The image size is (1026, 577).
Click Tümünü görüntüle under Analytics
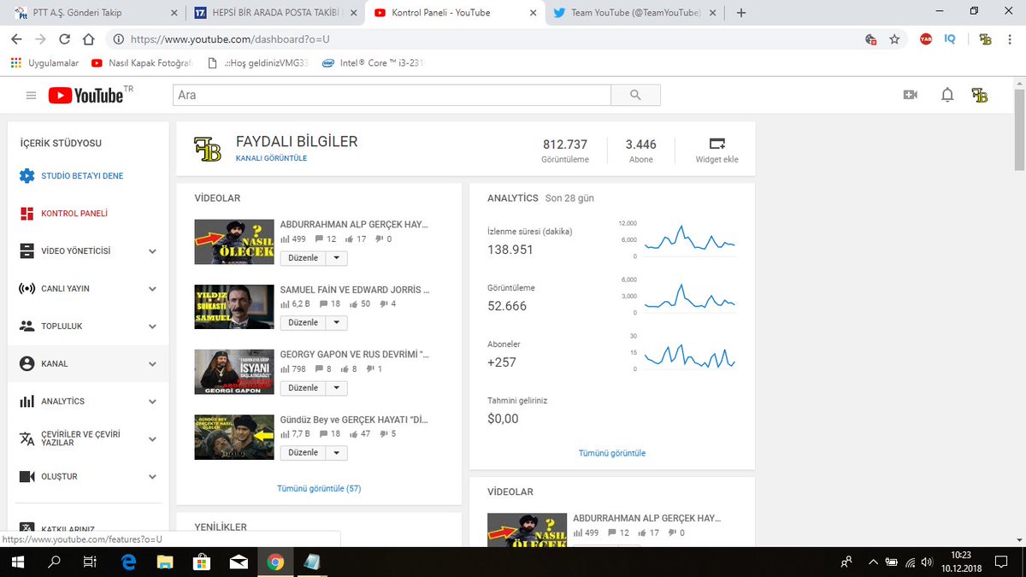point(612,453)
